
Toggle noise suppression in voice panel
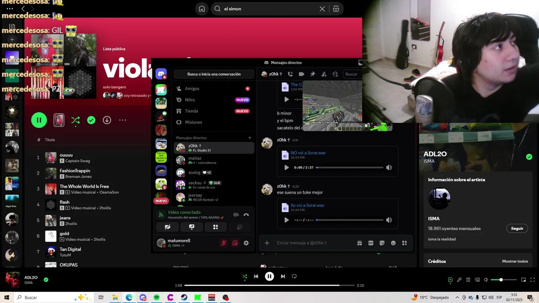(236, 215)
